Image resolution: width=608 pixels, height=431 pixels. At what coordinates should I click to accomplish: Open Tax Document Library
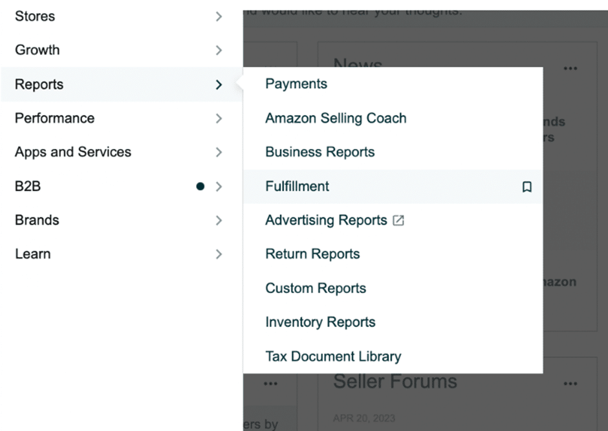(x=393, y=356)
